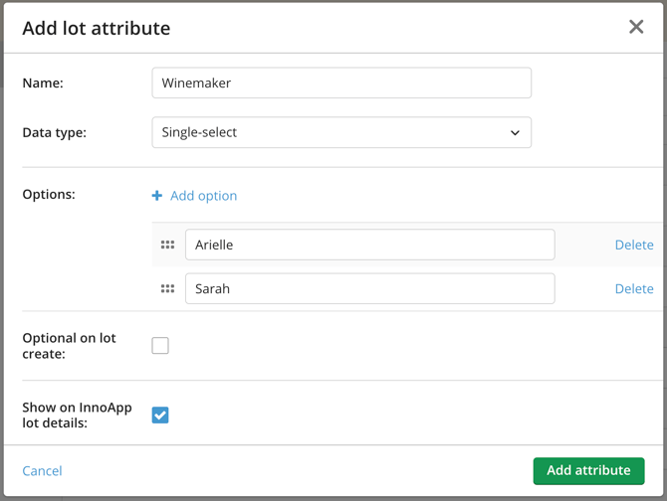Enable Optional on lot create checkbox
The image size is (667, 501).
[x=160, y=346]
